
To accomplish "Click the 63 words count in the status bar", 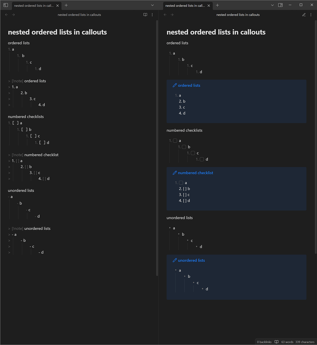I will (x=287, y=342).
